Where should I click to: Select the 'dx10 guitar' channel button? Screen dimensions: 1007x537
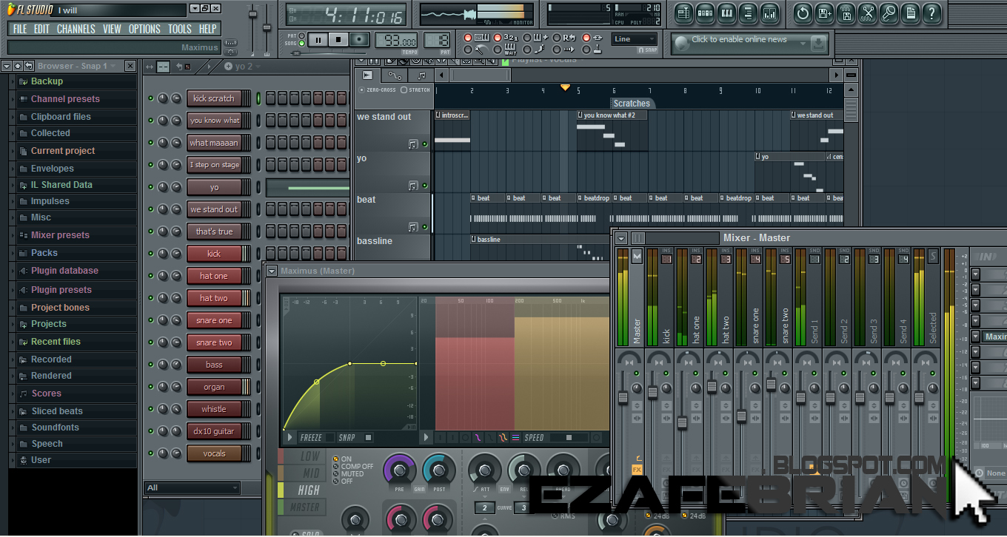(214, 431)
